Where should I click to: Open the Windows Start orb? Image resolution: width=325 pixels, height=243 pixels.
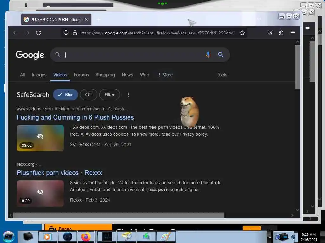(x=8, y=237)
